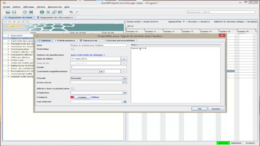Screen dimensions: 260x146
Task: Click Reculer in chart toolbar
Action: [193, 21]
